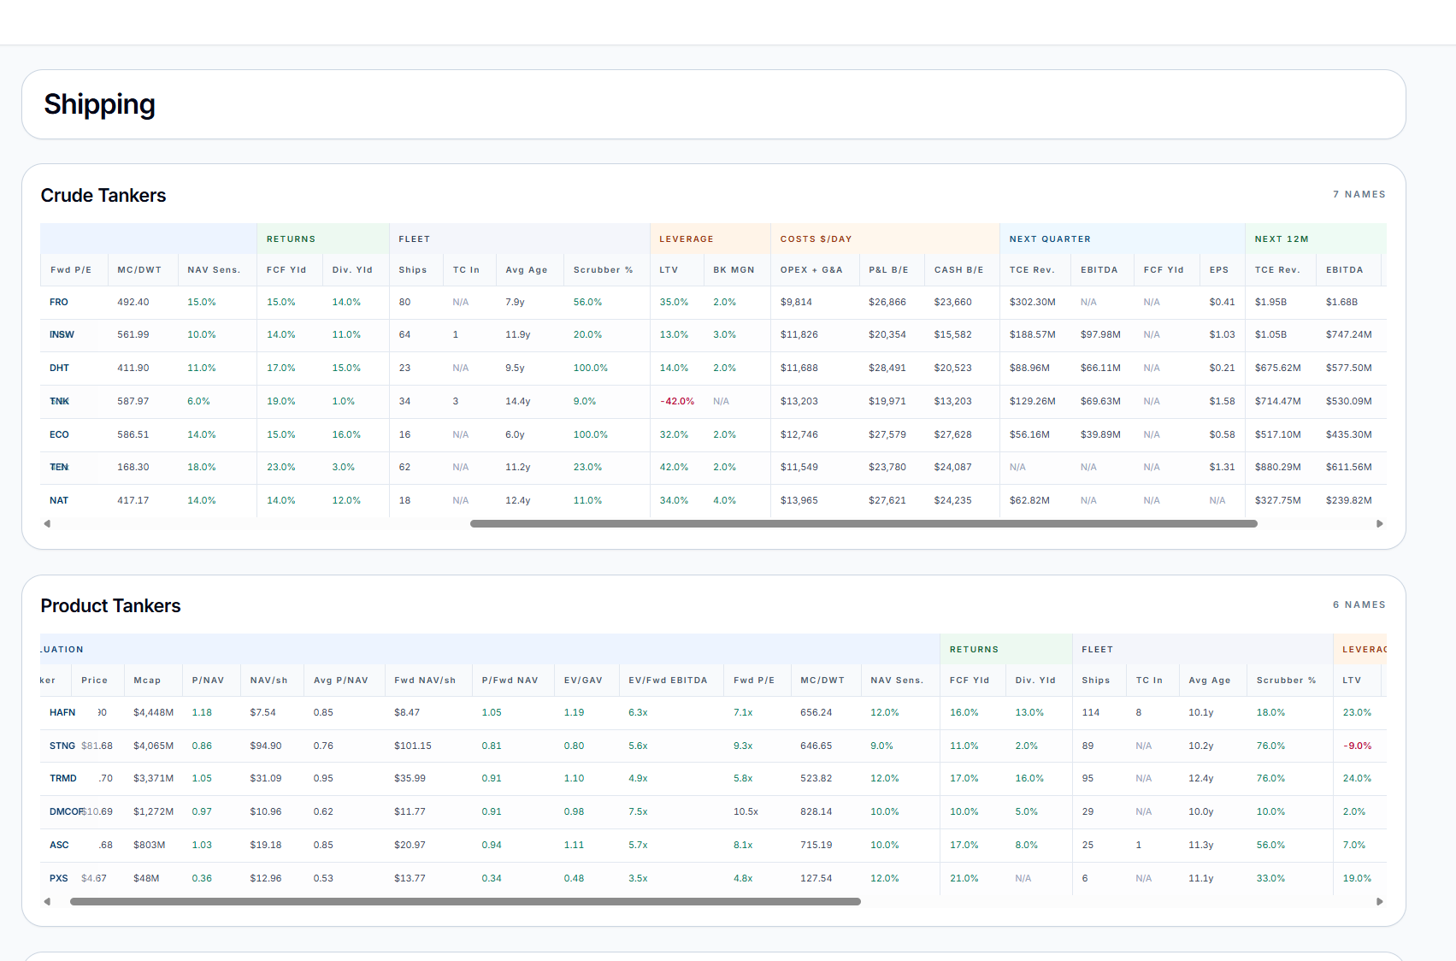
Task: Select the TNK ticker
Action: point(59,401)
